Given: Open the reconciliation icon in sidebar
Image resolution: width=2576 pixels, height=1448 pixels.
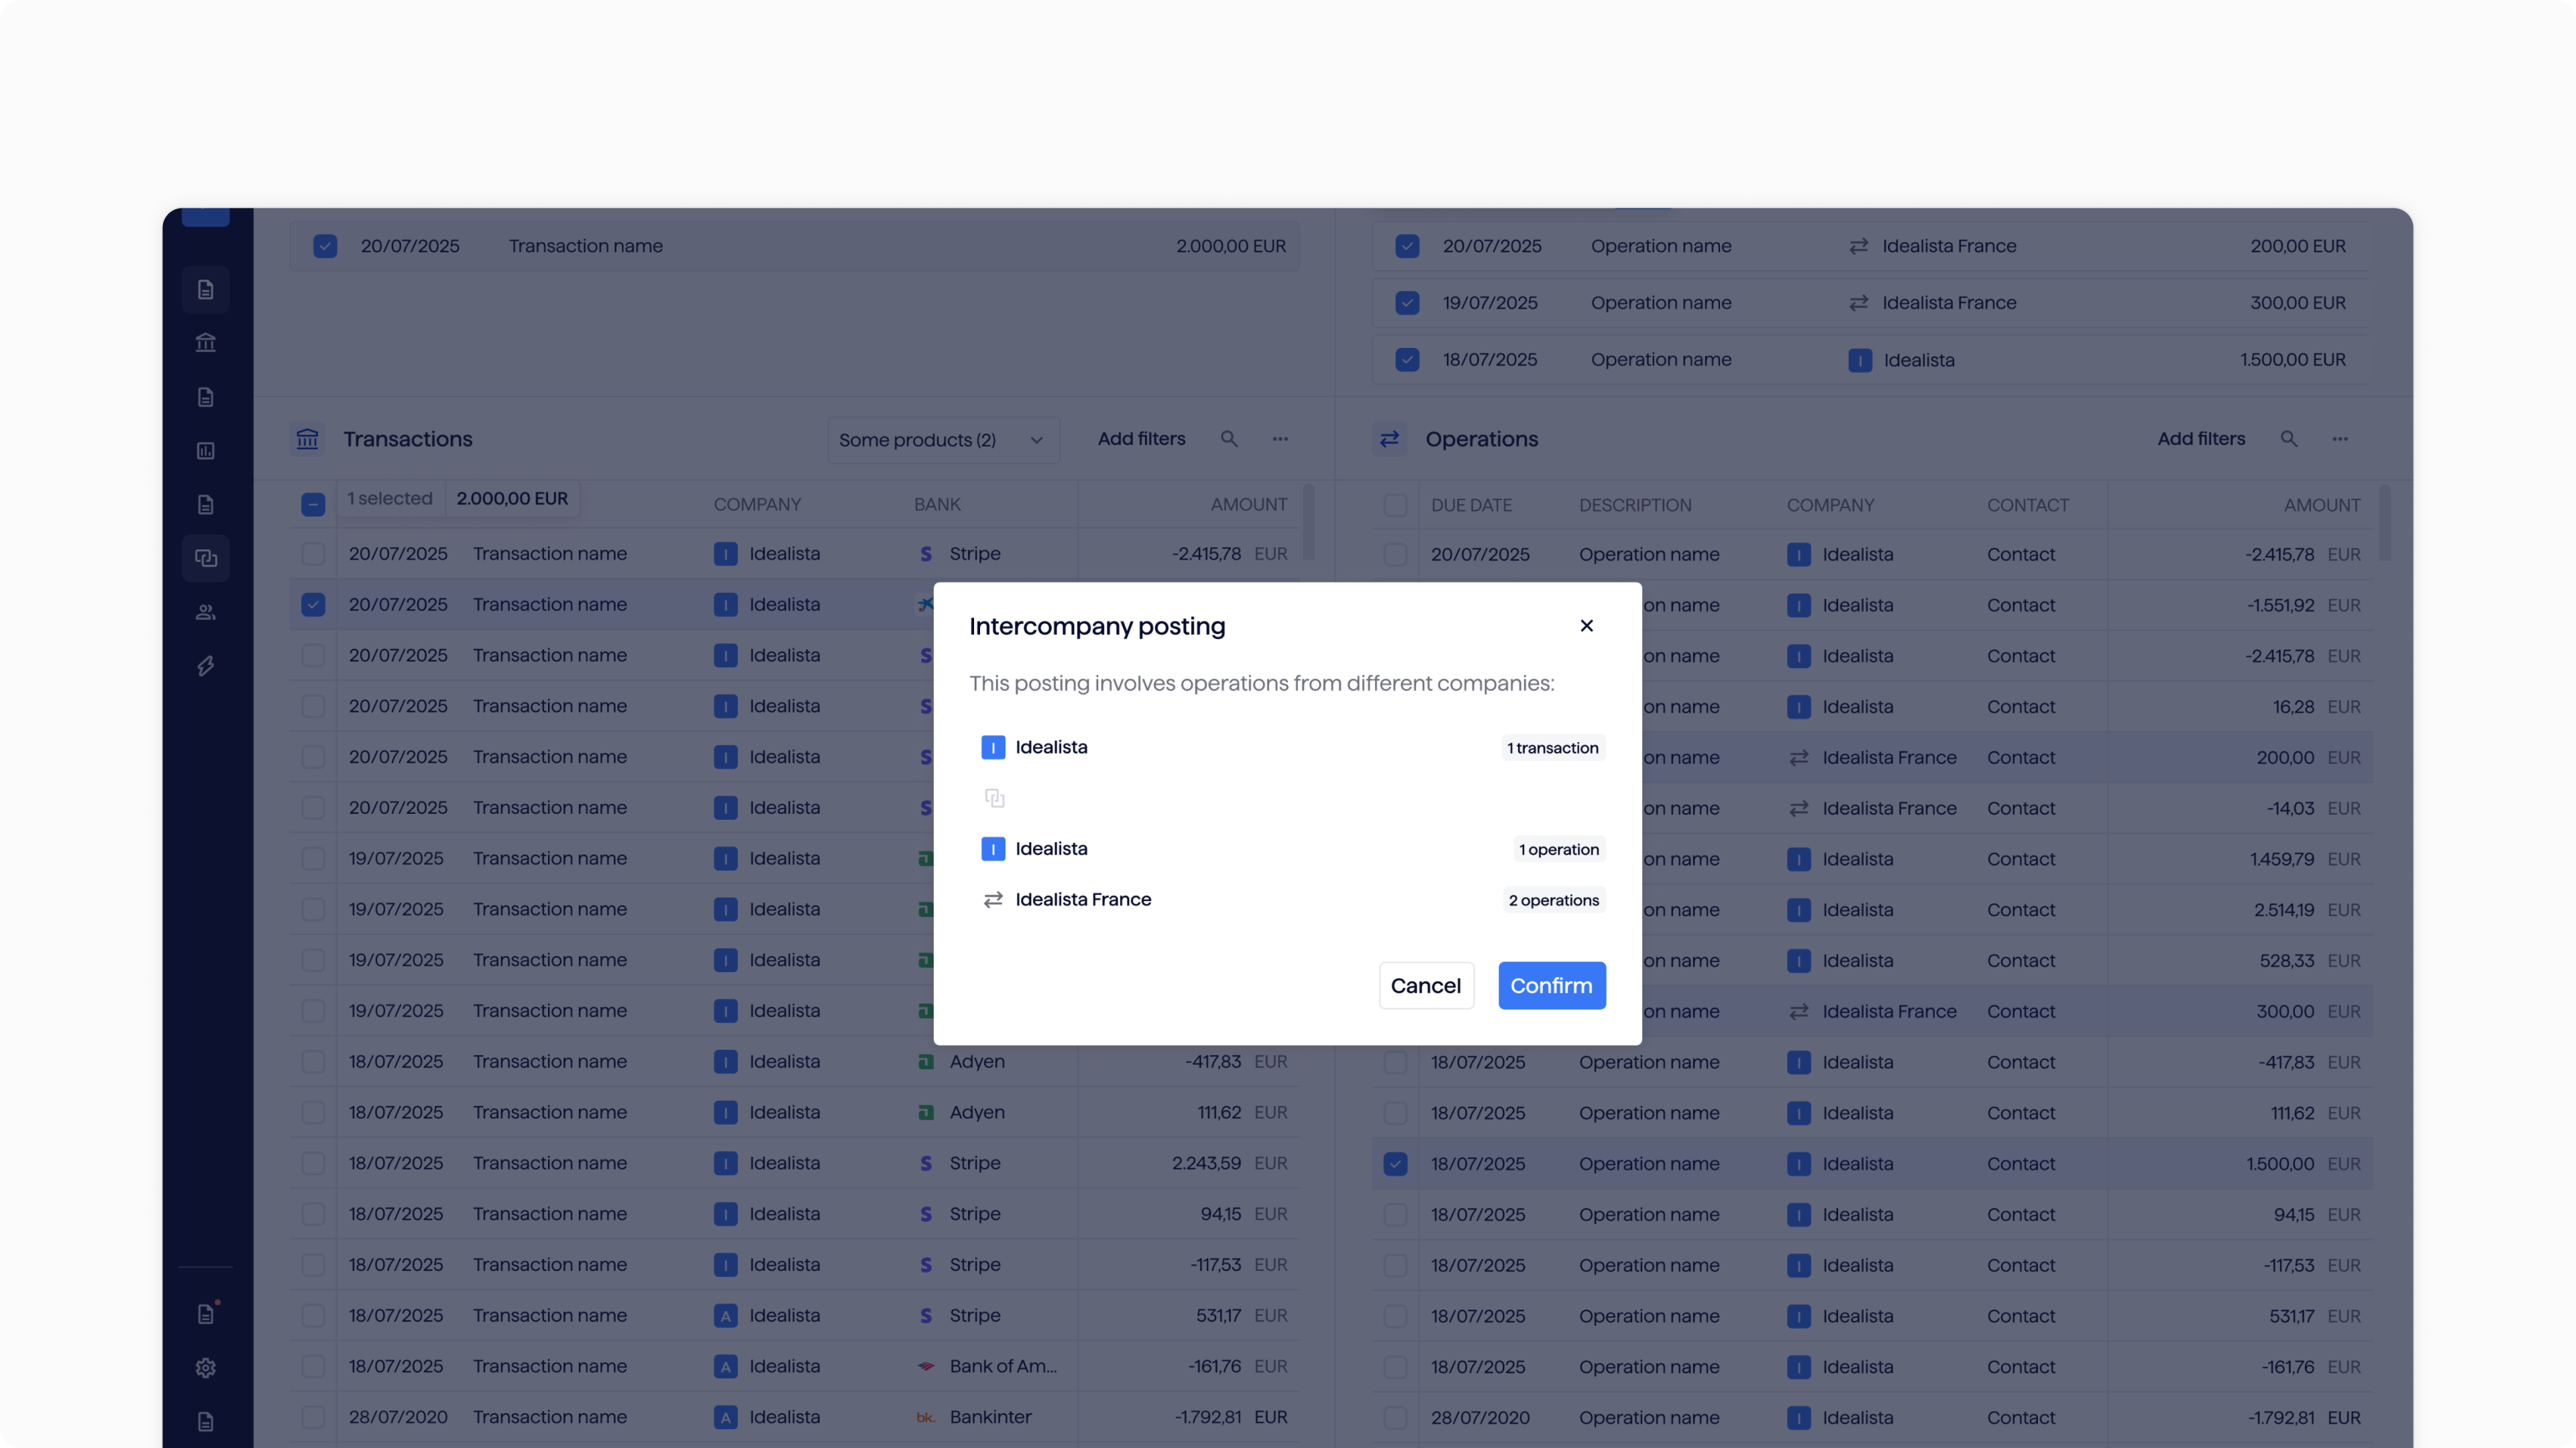Looking at the screenshot, I should 206,558.
